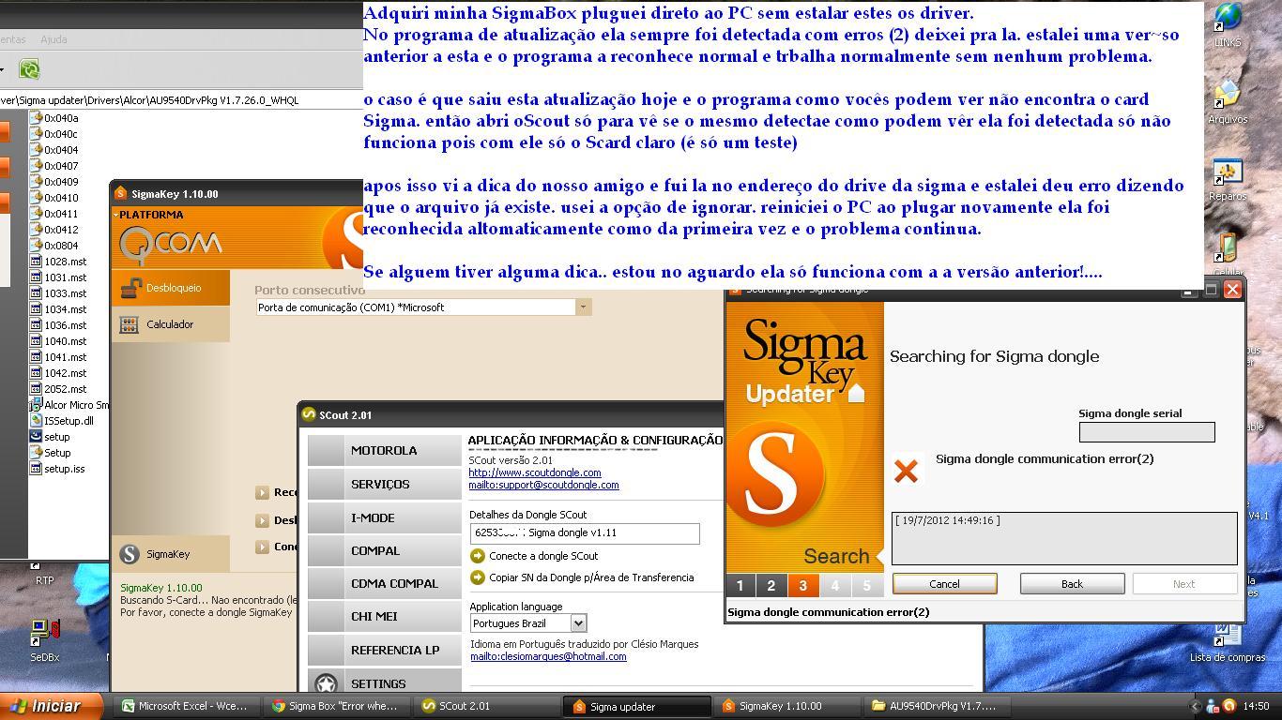Screen dimensions: 1282x720
Task: Click the SCout dongle details field
Action: tap(585, 533)
